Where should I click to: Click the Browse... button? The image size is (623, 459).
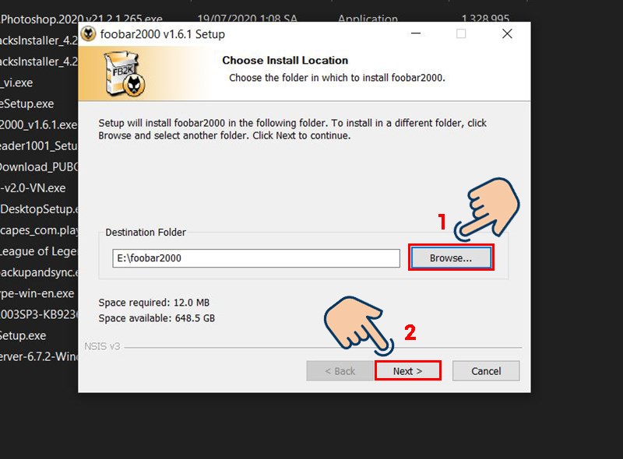tap(451, 258)
